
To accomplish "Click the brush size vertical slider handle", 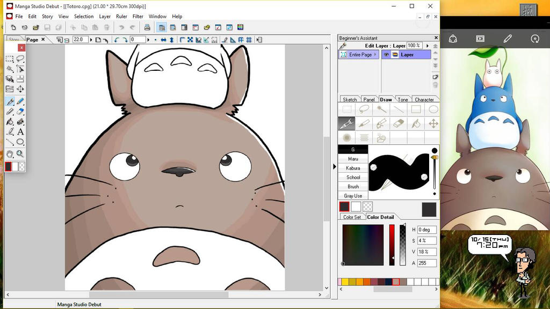I will tap(435, 158).
